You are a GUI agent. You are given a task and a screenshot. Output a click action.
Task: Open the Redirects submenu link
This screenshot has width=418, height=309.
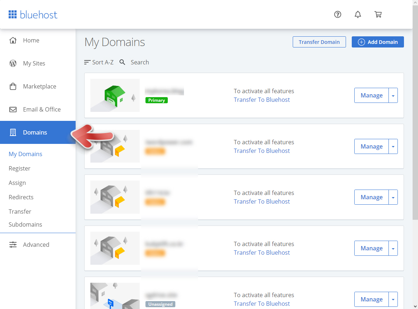tap(21, 197)
